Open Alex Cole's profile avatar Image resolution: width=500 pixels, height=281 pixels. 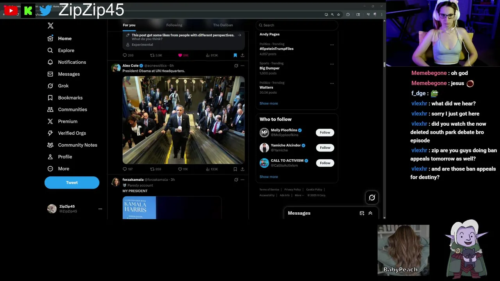116,68
